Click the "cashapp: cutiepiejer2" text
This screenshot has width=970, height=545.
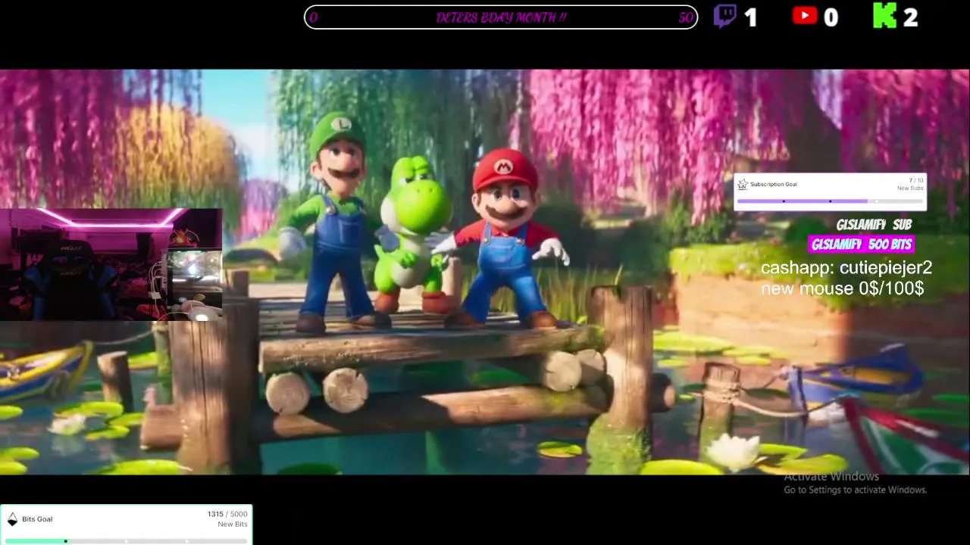pos(846,267)
